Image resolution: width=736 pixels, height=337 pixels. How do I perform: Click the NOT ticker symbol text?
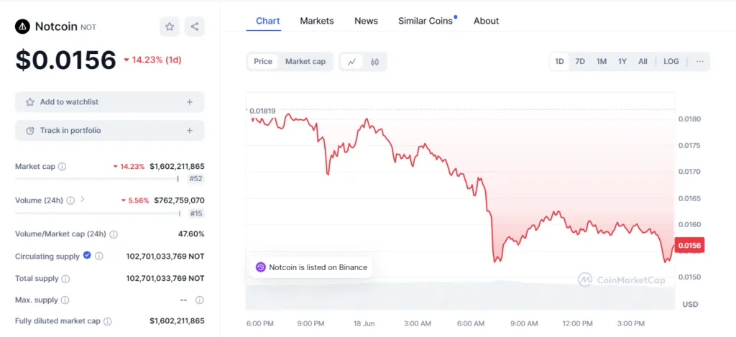coord(88,27)
